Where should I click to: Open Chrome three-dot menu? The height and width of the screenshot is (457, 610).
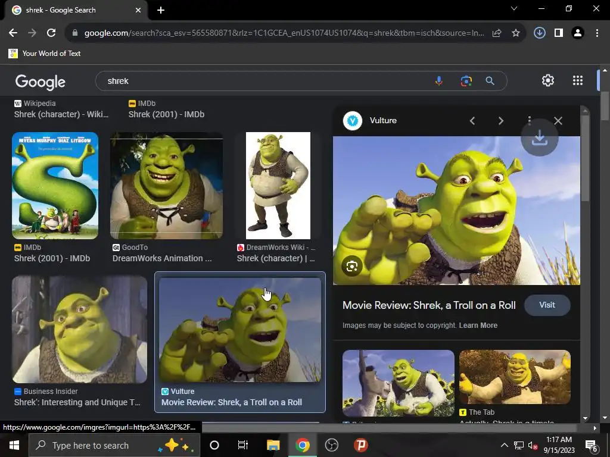(597, 33)
